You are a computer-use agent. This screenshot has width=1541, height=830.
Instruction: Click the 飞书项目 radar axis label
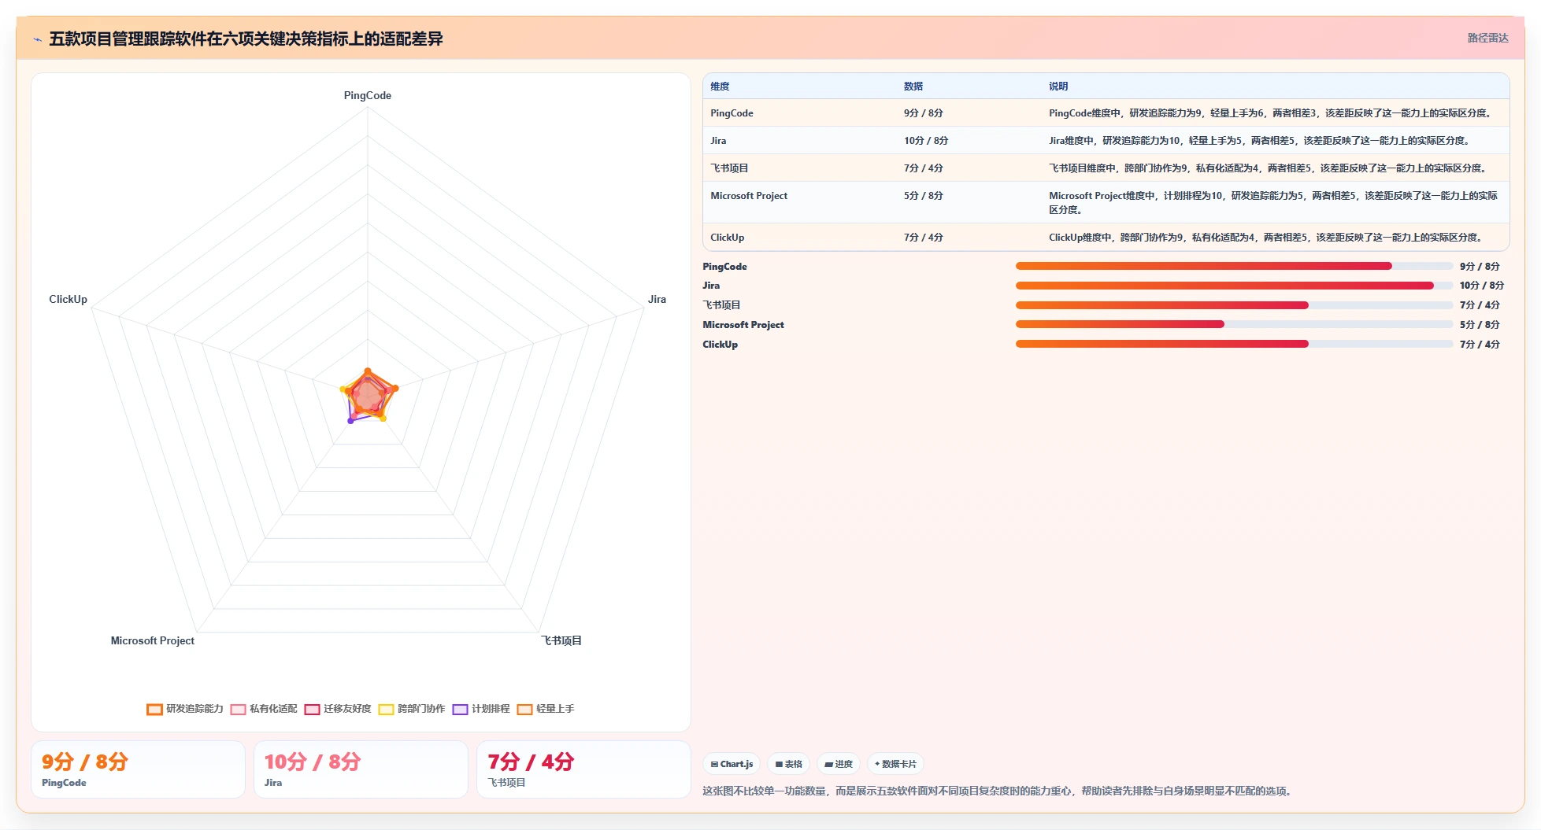[x=561, y=640]
